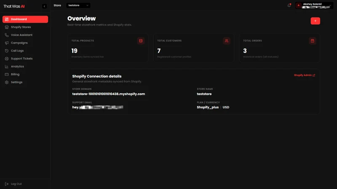
Task: Click the STORE DOMAIN label
Action: click(82, 89)
